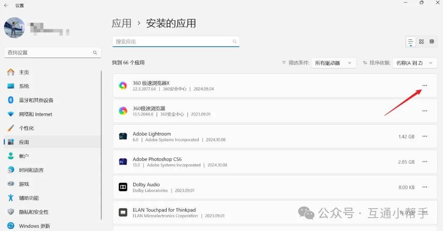This screenshot has height=231, width=443.
Task: Click the 360极速浏览器 app icon
Action: tap(123, 111)
